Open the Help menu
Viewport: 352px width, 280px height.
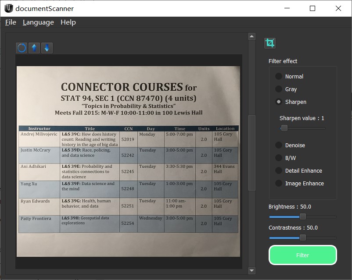point(68,22)
